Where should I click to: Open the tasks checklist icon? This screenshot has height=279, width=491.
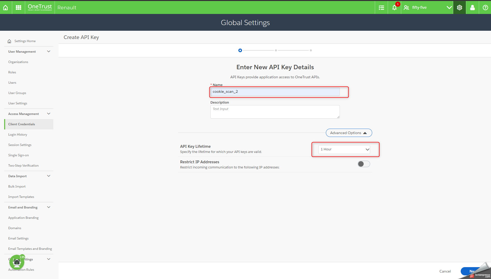[x=381, y=7]
